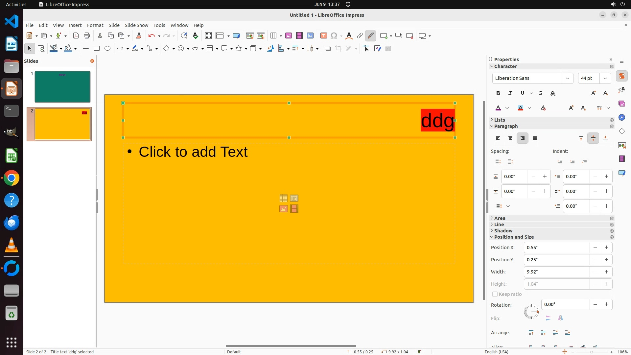
Task: Toggle Bold in Character panel
Action: (498, 93)
